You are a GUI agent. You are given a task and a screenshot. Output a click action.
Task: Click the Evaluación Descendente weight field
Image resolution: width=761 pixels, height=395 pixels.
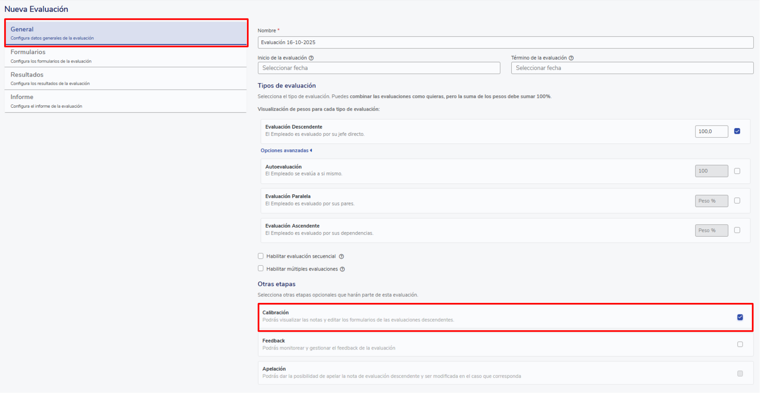pyautogui.click(x=711, y=131)
